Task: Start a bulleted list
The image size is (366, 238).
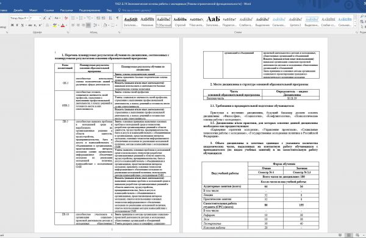Action: pos(73,18)
